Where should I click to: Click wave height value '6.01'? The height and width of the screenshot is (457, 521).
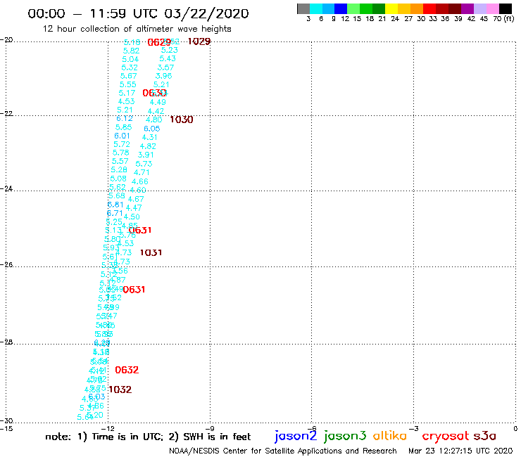click(x=122, y=136)
